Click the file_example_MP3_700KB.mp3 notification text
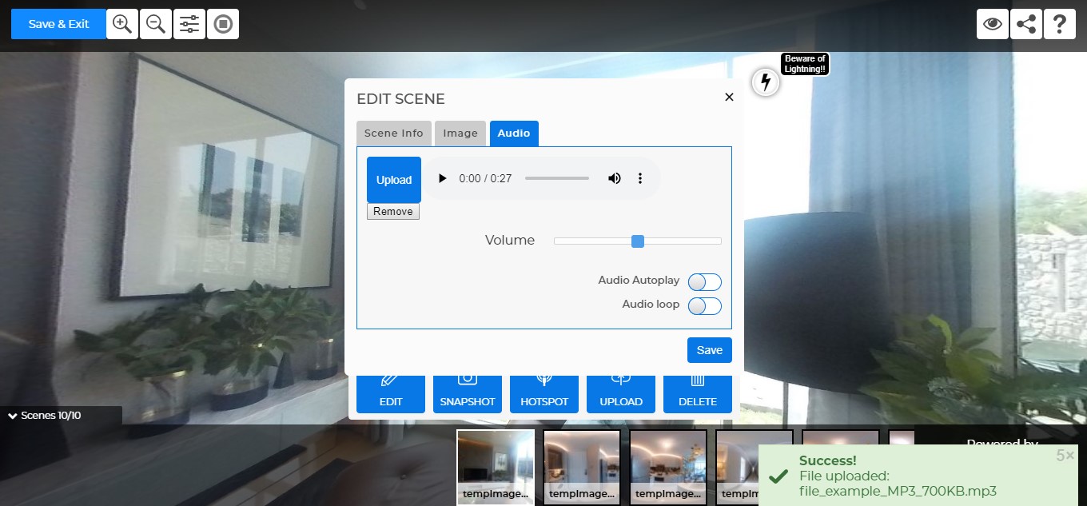This screenshot has height=506, width=1087. click(x=898, y=491)
